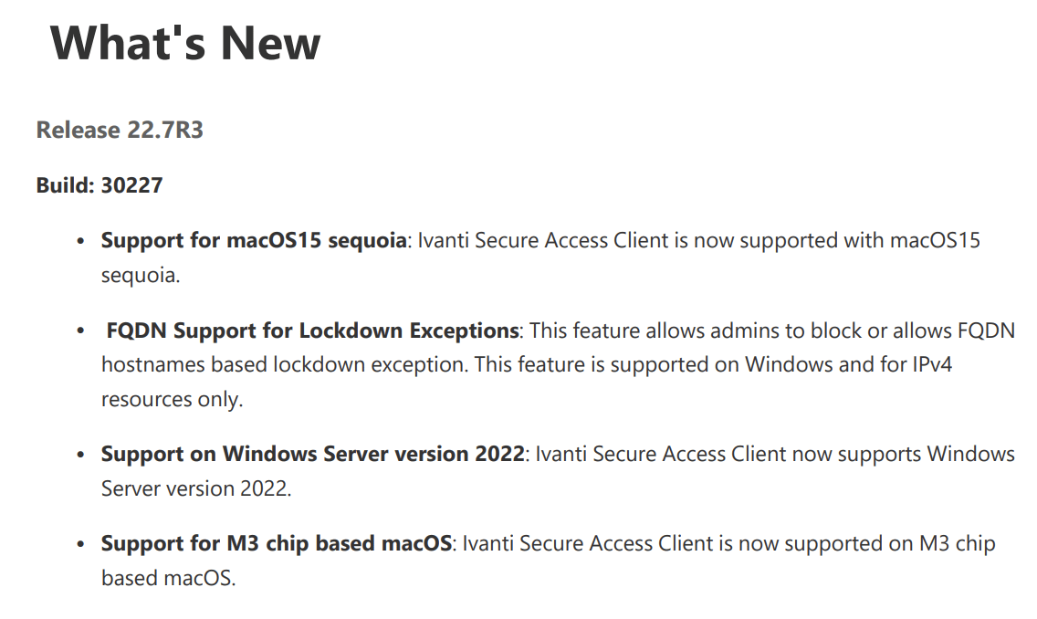The width and height of the screenshot is (1037, 619).
Task: Click the bullet point before Windows Server item
Action: [x=81, y=455]
